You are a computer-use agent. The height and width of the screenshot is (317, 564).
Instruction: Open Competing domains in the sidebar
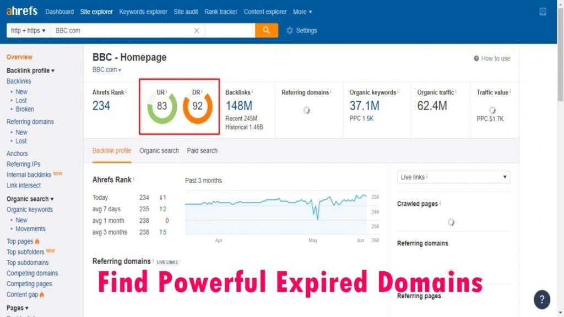(32, 273)
